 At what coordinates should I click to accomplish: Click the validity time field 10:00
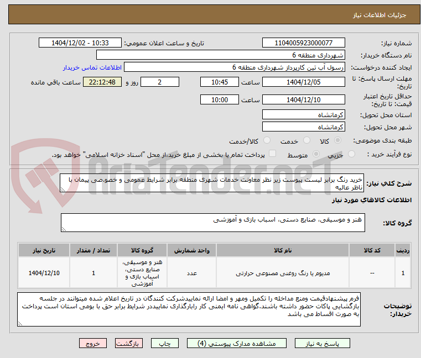click(220, 99)
